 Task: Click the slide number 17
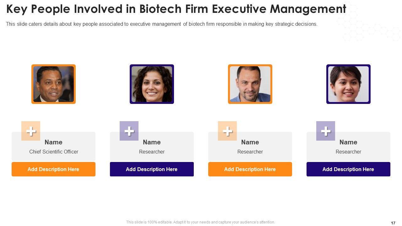click(393, 223)
